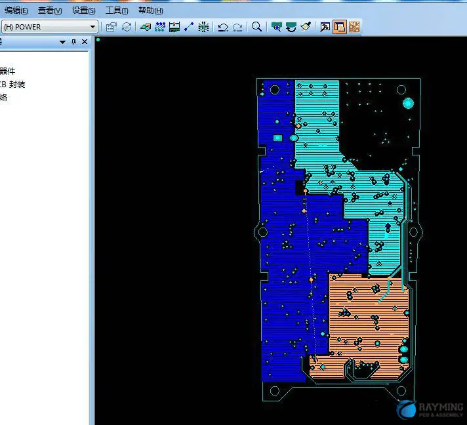The height and width of the screenshot is (425, 467).
Task: Click the Redo arrow icon
Action: click(237, 27)
